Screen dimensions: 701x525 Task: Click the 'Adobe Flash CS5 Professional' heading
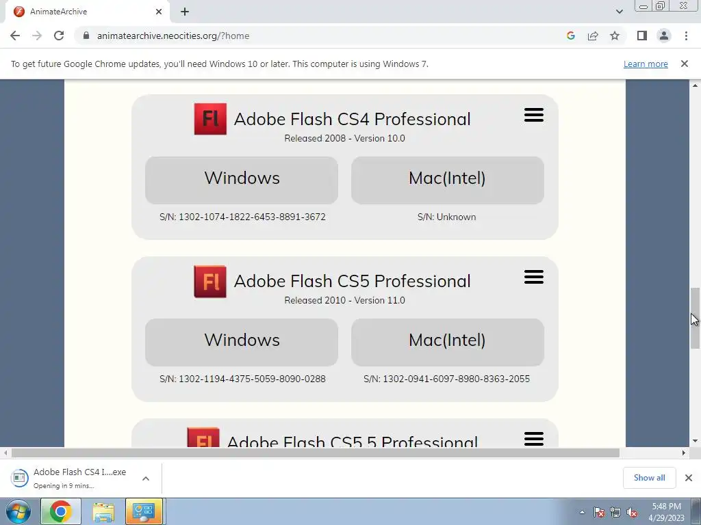[353, 281]
